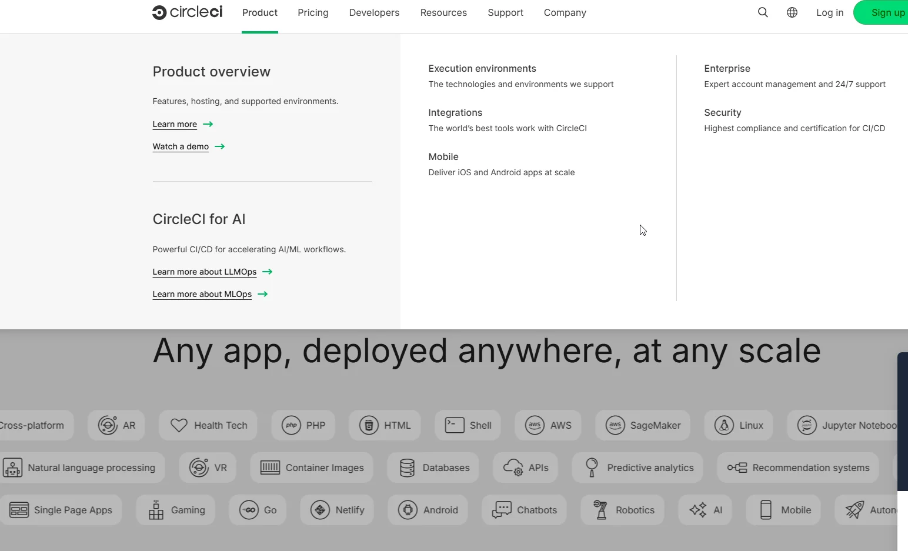Click the Android tag icon
Screen dimensions: 908x551
(x=408, y=510)
